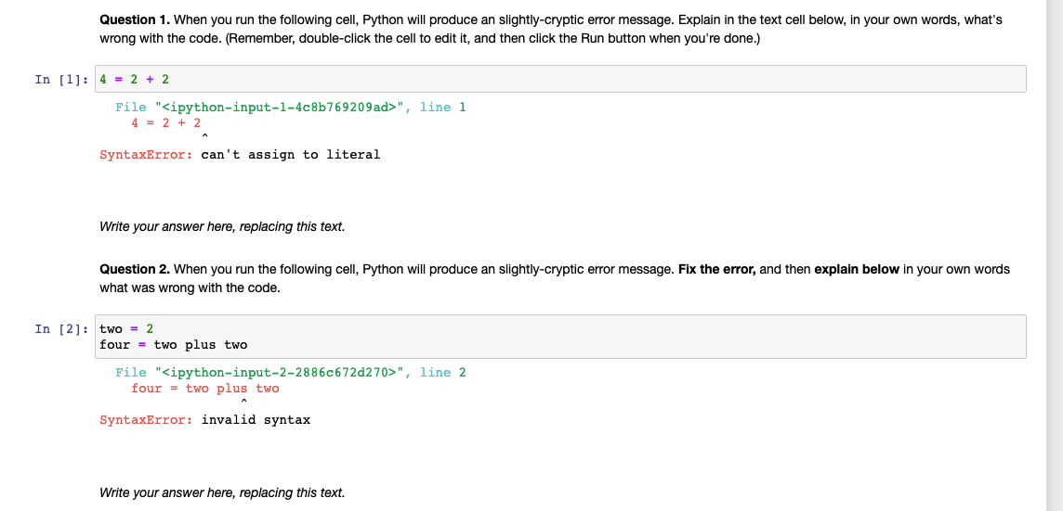The height and width of the screenshot is (511, 1063).
Task: Click 'line 1' in the first traceback
Action: point(443,108)
